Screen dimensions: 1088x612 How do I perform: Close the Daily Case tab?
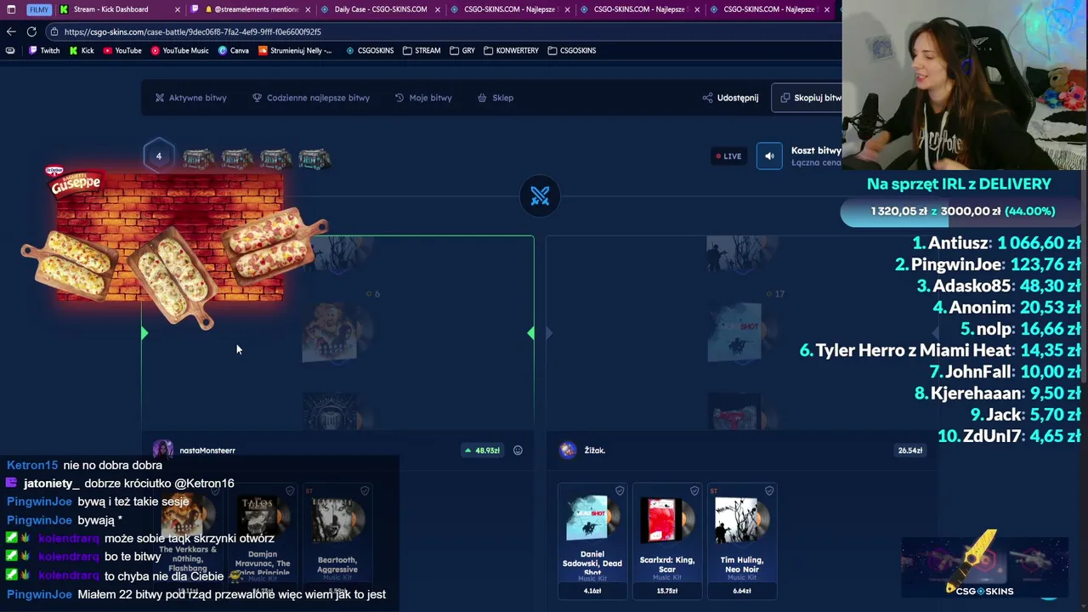pos(438,9)
